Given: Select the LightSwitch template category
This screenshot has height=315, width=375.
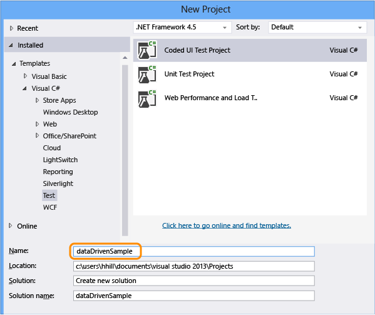Looking at the screenshot, I should (60, 160).
